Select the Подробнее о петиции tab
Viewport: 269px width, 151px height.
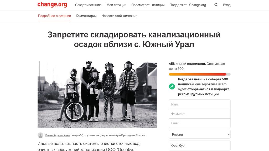54,16
